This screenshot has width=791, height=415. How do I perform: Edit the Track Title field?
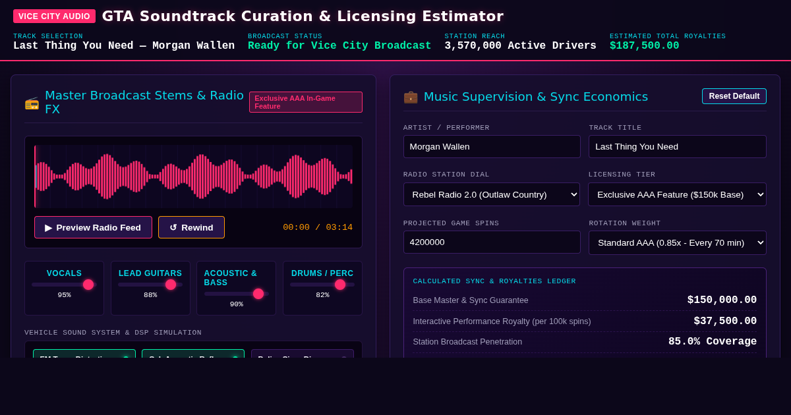[x=678, y=146]
